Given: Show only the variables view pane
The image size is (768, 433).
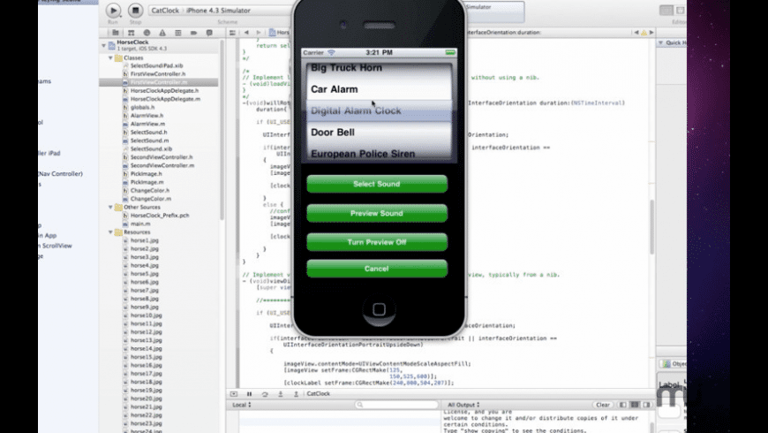Looking at the screenshot, I should 622,405.
